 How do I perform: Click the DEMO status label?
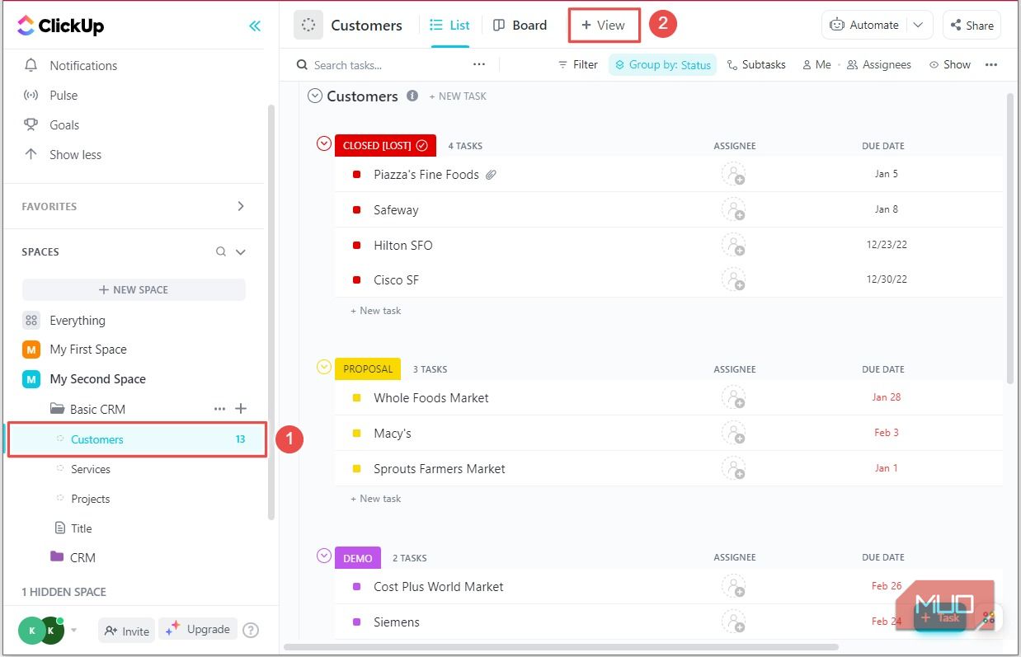point(358,558)
